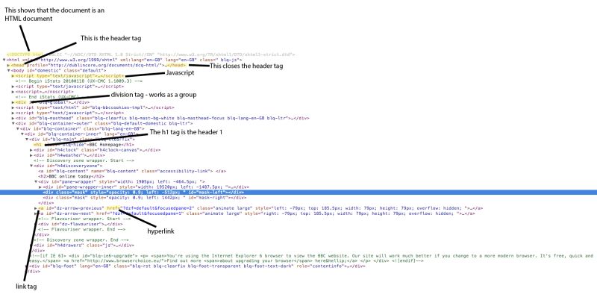Select the "Discovery zone wrapper. End" comment
Screen dimensions: 597x303
(x=81, y=240)
